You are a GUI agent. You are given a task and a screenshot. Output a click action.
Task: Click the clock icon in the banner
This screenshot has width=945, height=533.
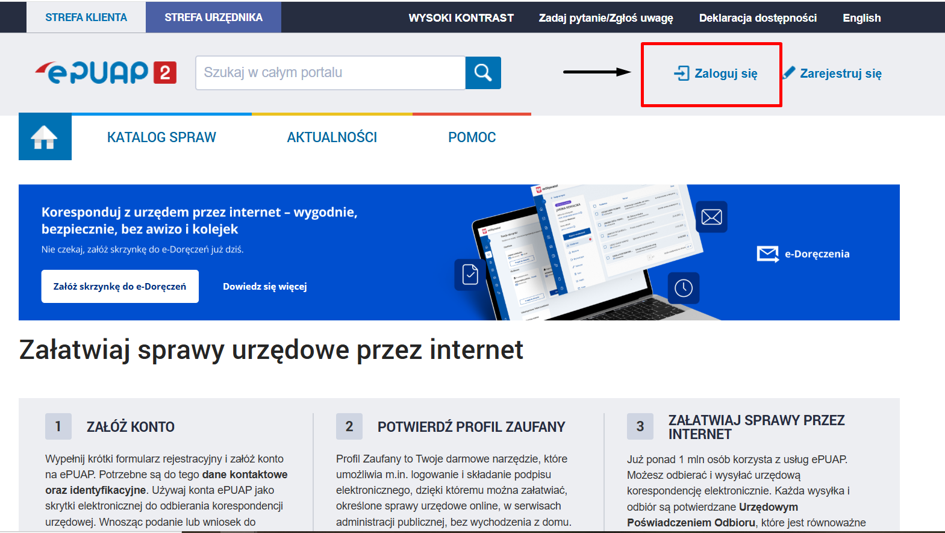tap(683, 288)
